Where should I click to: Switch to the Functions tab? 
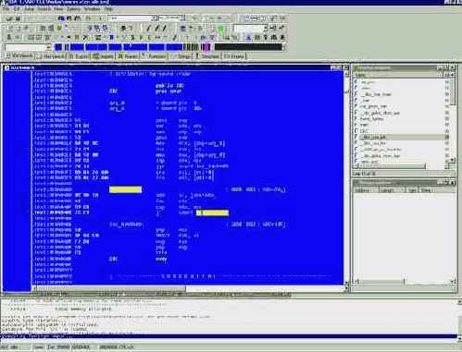point(155,56)
